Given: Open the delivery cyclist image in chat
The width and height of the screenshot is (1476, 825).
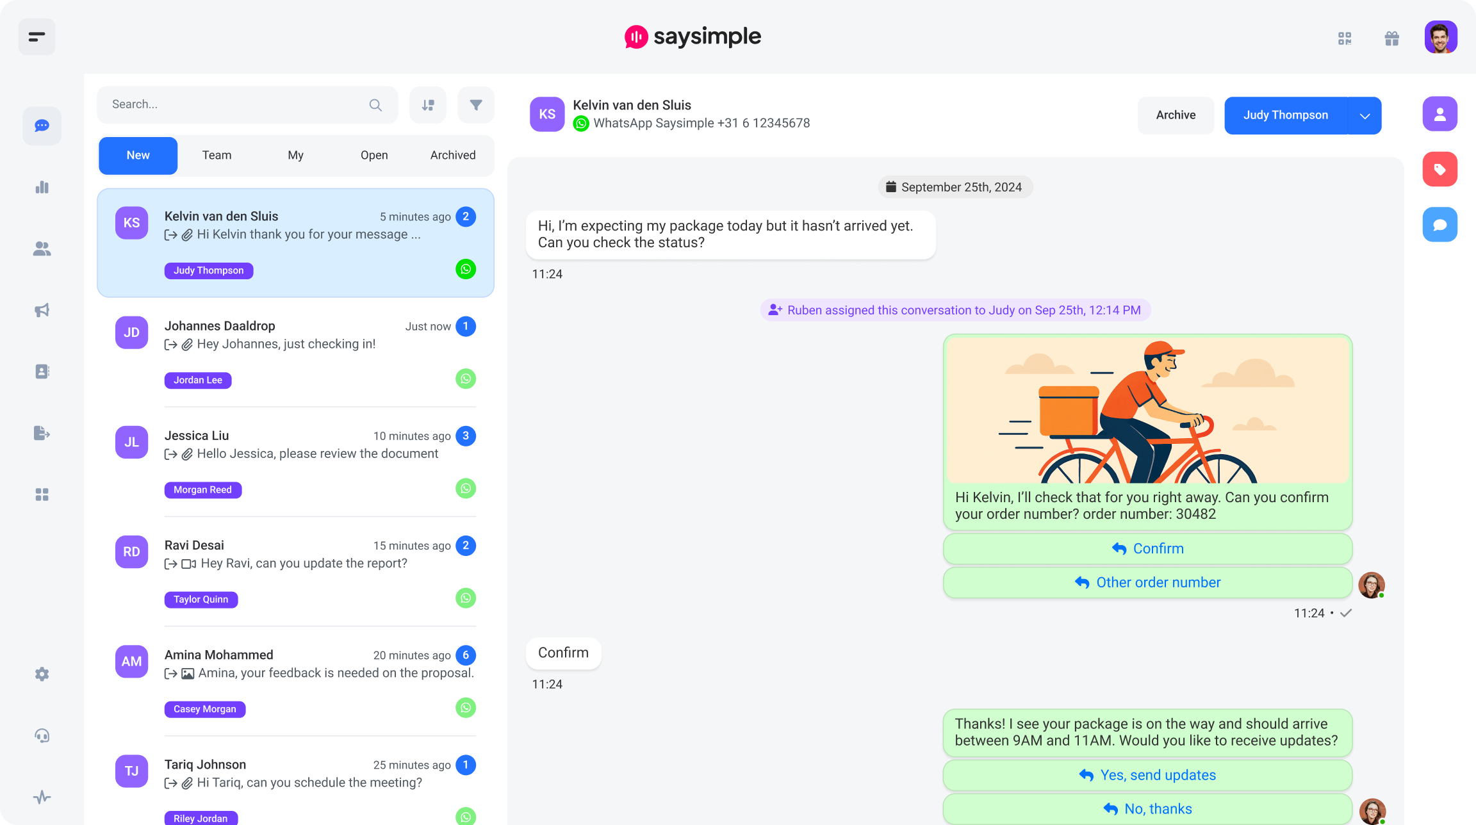Looking at the screenshot, I should (x=1147, y=410).
